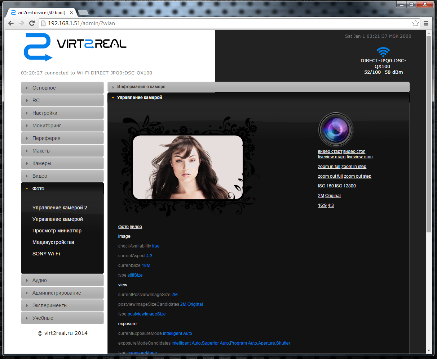Expand the Администрирование section
Screen dimensions: 437x359
62,293
